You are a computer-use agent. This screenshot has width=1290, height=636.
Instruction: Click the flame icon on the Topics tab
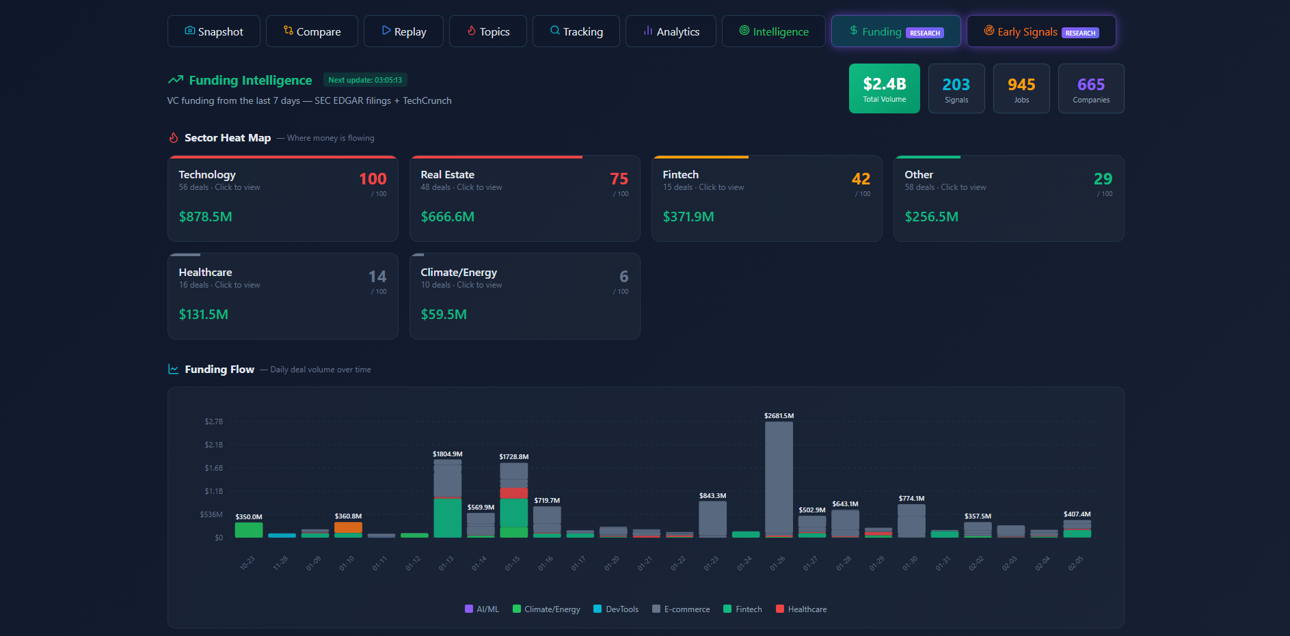pyautogui.click(x=472, y=31)
